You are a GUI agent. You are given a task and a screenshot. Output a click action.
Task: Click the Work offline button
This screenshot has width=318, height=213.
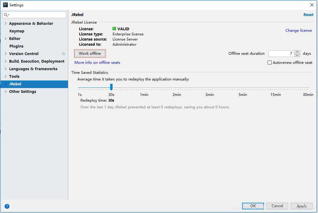coord(90,54)
